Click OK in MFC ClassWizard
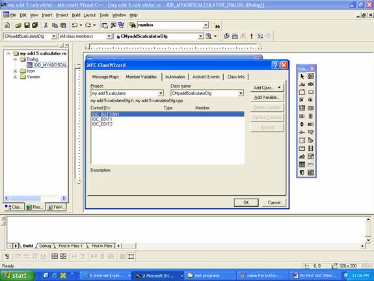 point(246,202)
